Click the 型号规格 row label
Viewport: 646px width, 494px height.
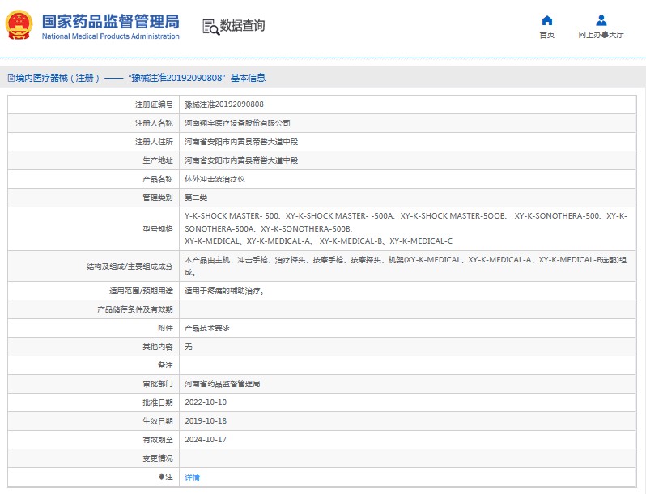click(158, 228)
